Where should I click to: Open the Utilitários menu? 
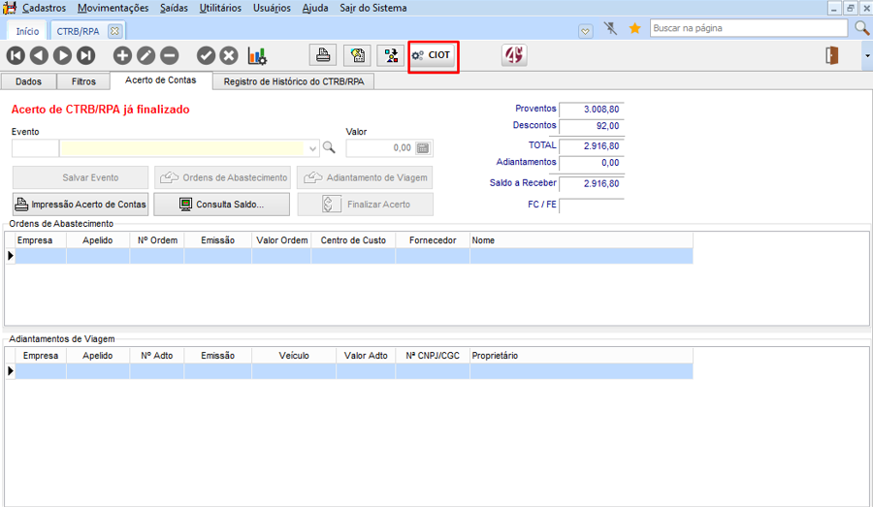click(220, 8)
